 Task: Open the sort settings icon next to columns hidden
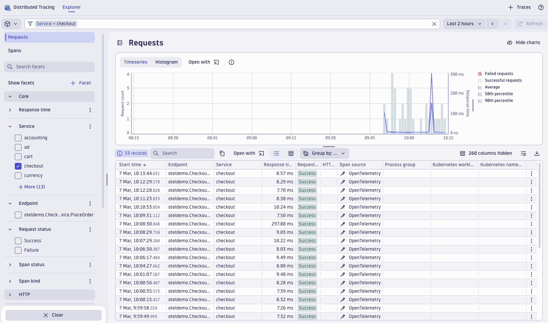(x=523, y=153)
